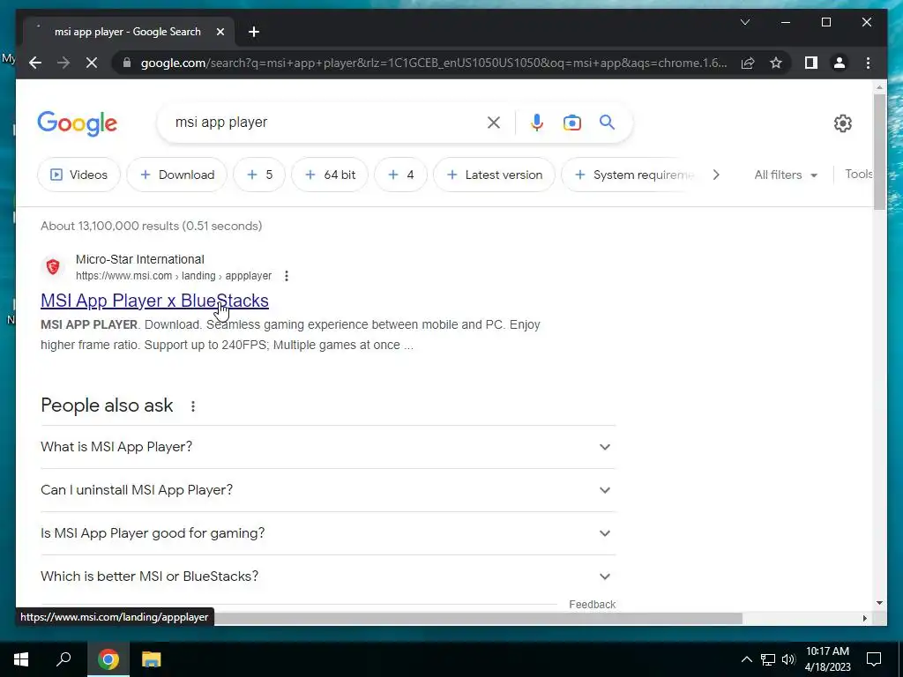Screen dimensions: 903x677
Task: Select the Videos filter chip
Action: pos(78,175)
